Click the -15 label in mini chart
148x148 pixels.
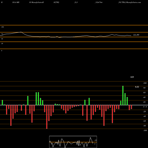pyautogui.click(x=95, y=140)
